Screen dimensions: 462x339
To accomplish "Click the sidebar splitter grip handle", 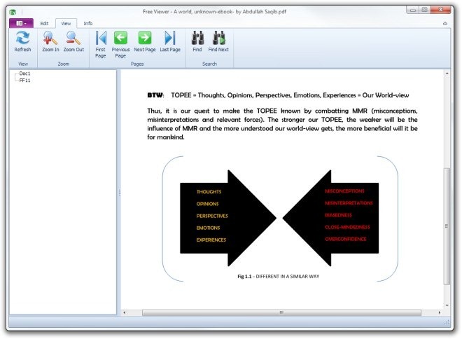I will pyautogui.click(x=119, y=193).
